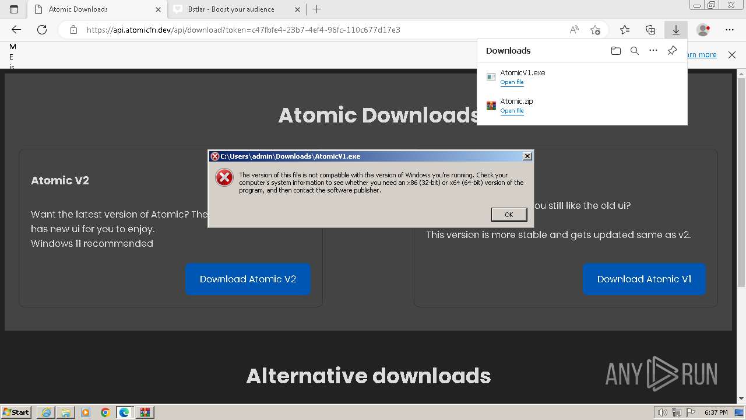Close the Atomic Downloads tab

[158, 9]
